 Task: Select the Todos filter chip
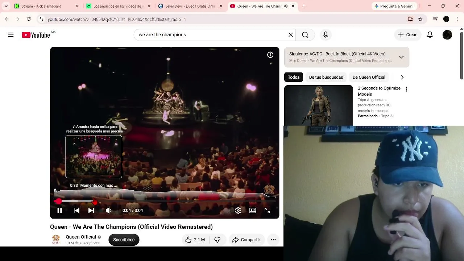pos(294,77)
